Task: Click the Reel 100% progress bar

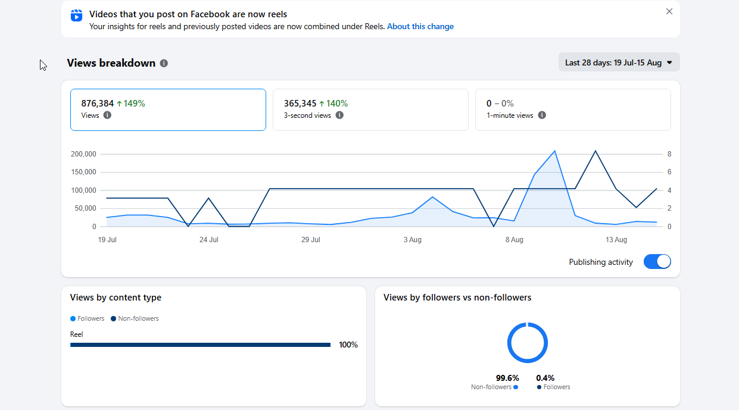Action: click(x=200, y=345)
